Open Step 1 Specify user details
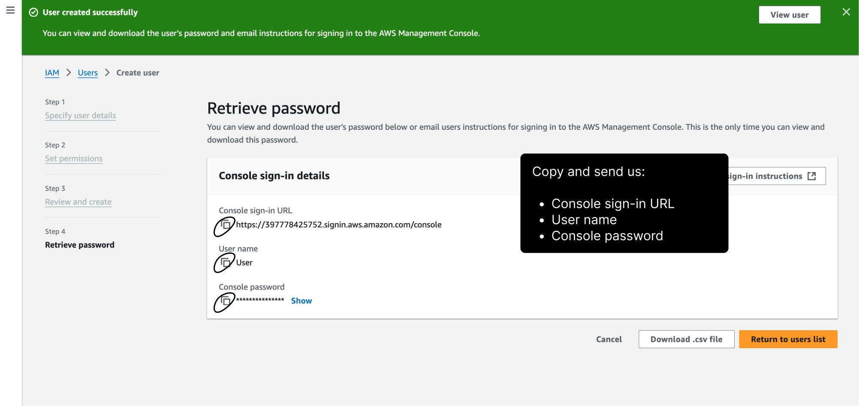Viewport: 859px width, 406px height. 80,116
